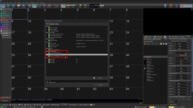Trigger the Blackout button
The width and height of the screenshot is (193, 108).
(171, 6)
